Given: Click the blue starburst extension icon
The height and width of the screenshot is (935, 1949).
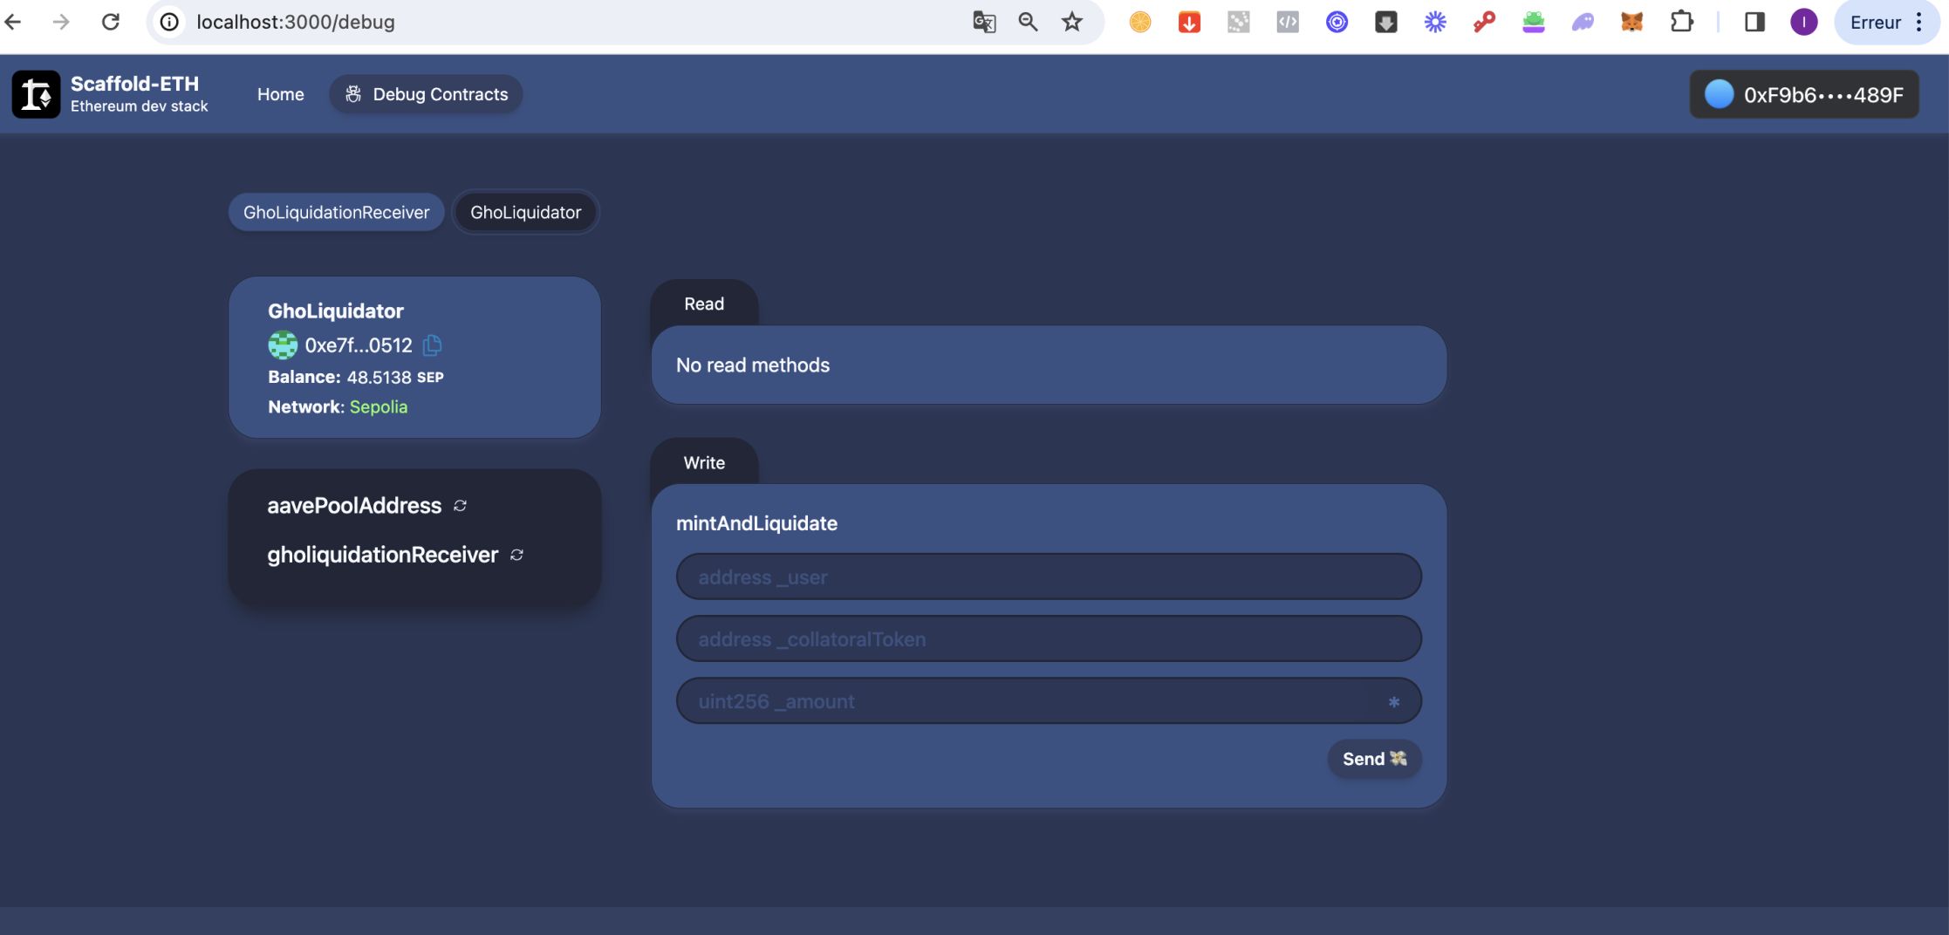Looking at the screenshot, I should click(1435, 22).
